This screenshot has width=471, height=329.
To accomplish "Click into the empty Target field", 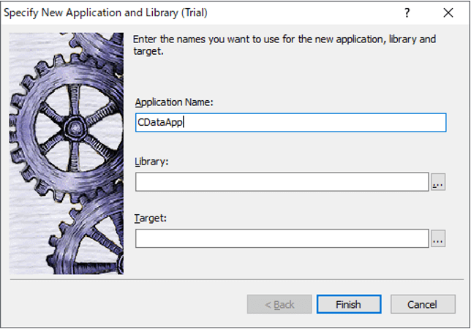I will (282, 238).
